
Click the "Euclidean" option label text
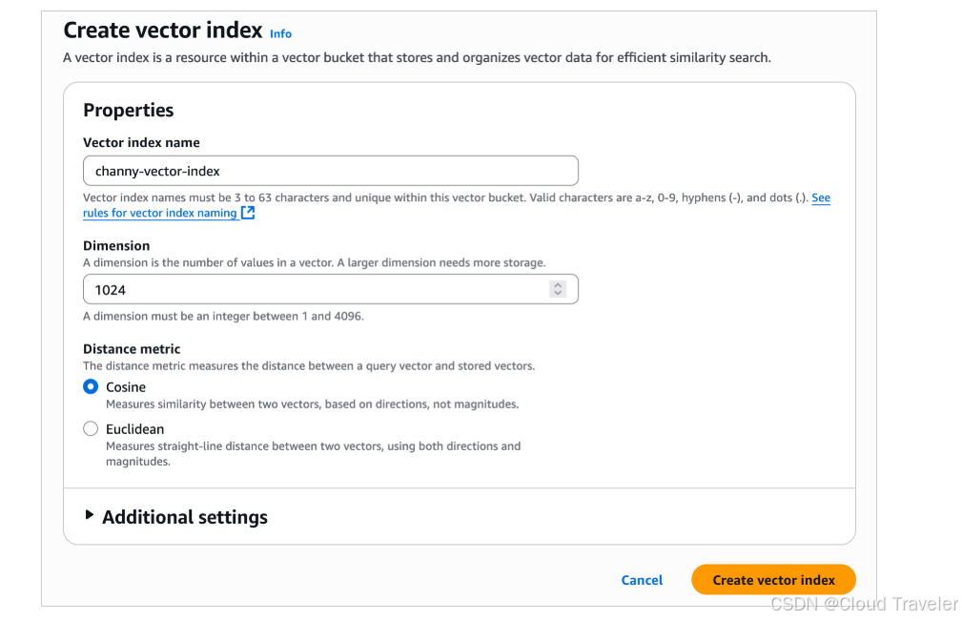pyautogui.click(x=134, y=429)
